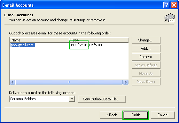Screen dimensions: 179x123
Task: Click the left scroll arrow of account list
Action: [12, 82]
